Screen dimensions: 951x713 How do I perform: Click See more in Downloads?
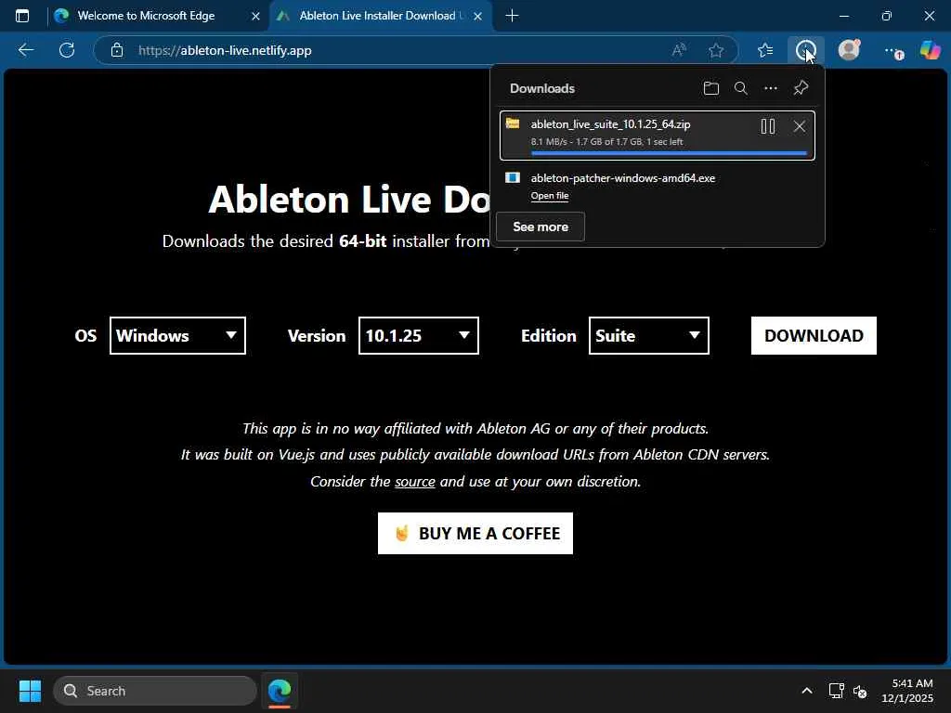coord(541,227)
